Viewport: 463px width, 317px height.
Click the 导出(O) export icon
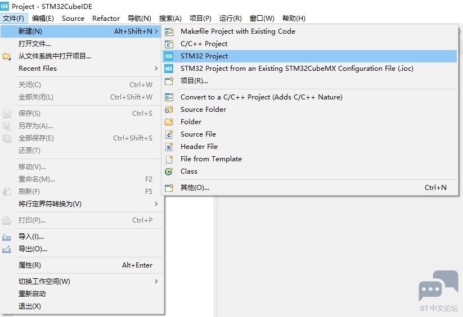[x=7, y=249]
